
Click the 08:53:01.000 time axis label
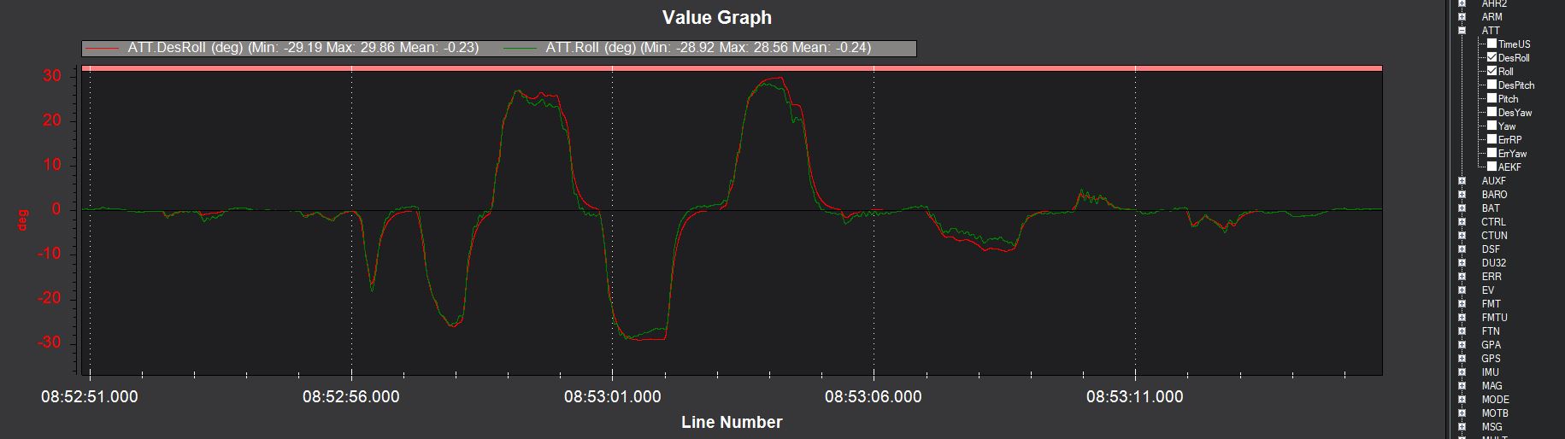tap(612, 396)
